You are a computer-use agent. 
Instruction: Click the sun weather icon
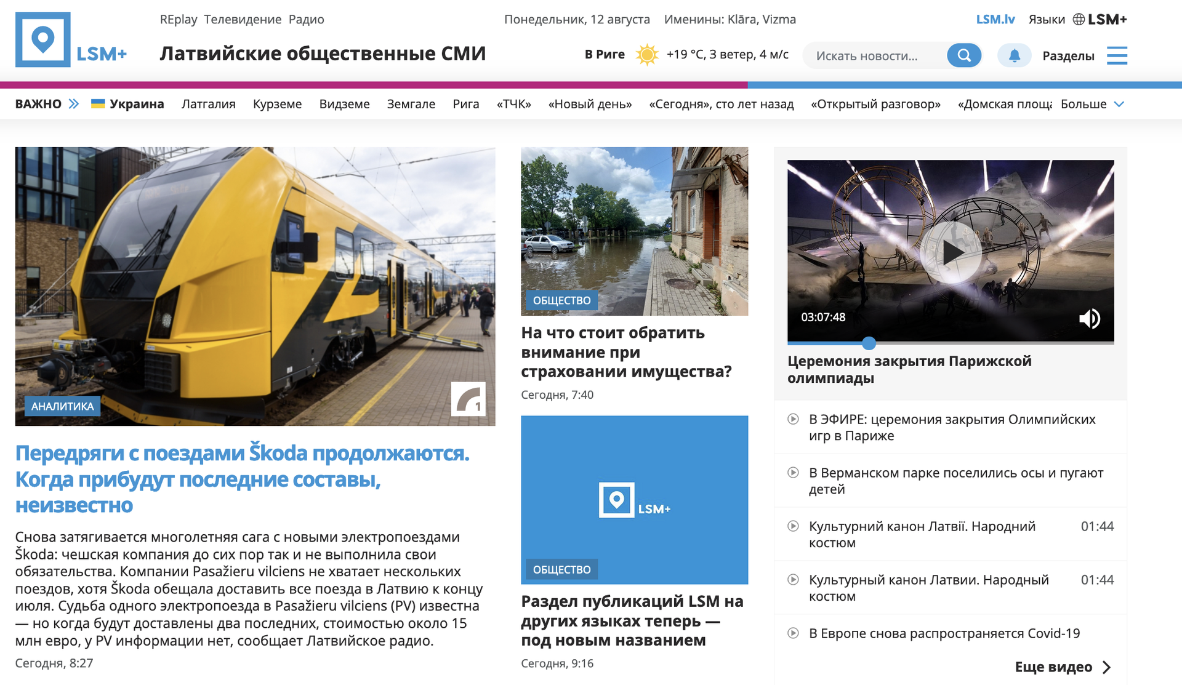[x=646, y=55]
